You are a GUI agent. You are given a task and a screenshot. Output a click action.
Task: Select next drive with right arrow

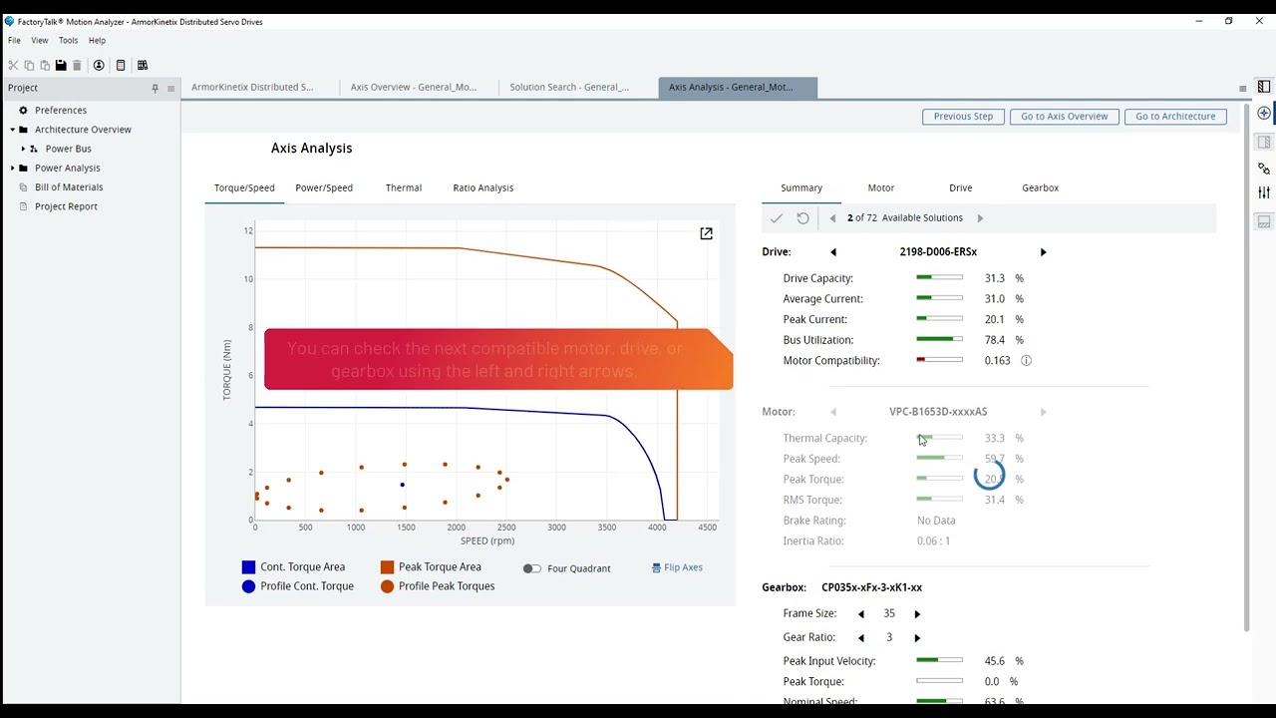(x=1044, y=252)
